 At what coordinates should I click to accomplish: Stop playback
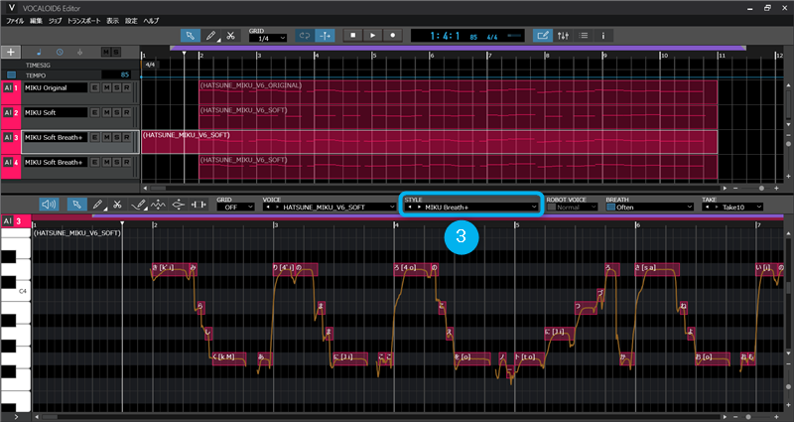coord(353,36)
